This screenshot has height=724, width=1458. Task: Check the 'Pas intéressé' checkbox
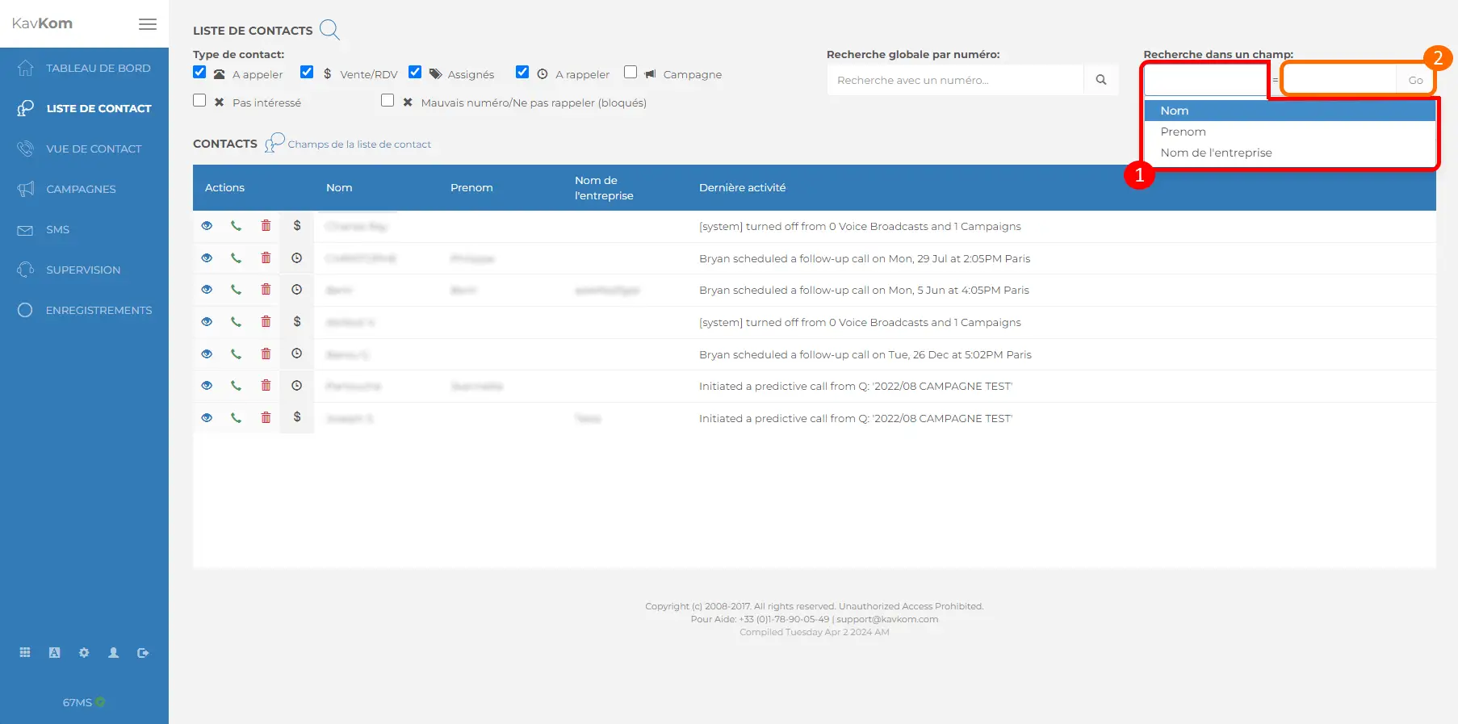point(199,101)
